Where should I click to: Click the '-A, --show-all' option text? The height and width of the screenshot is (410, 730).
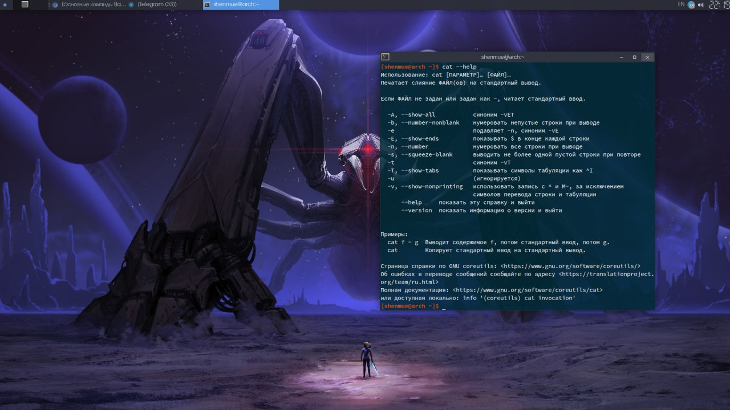tap(411, 114)
